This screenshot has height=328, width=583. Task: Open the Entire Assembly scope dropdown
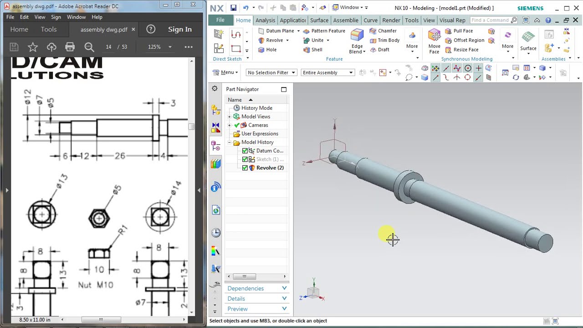(327, 72)
